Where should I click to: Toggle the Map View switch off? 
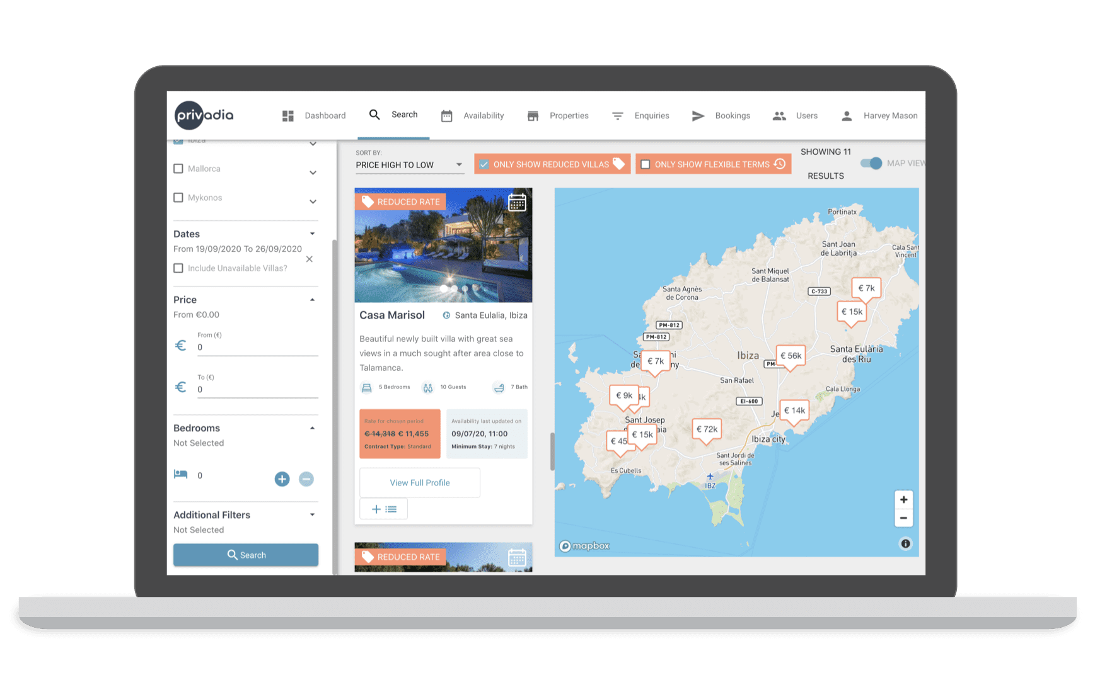click(872, 163)
